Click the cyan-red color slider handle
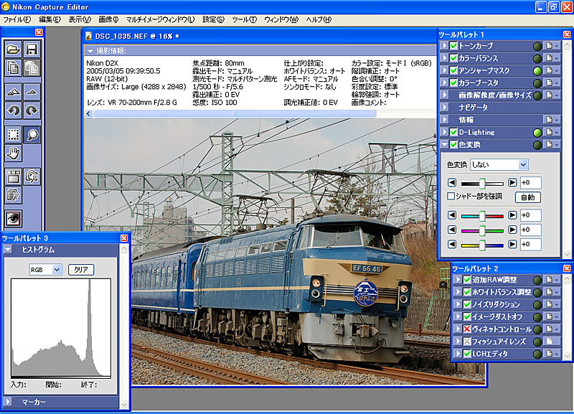Viewport: 574px width, 414px height. point(482,216)
